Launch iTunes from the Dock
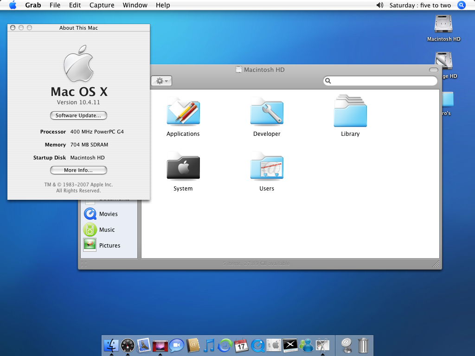The width and height of the screenshot is (475, 356). (209, 345)
